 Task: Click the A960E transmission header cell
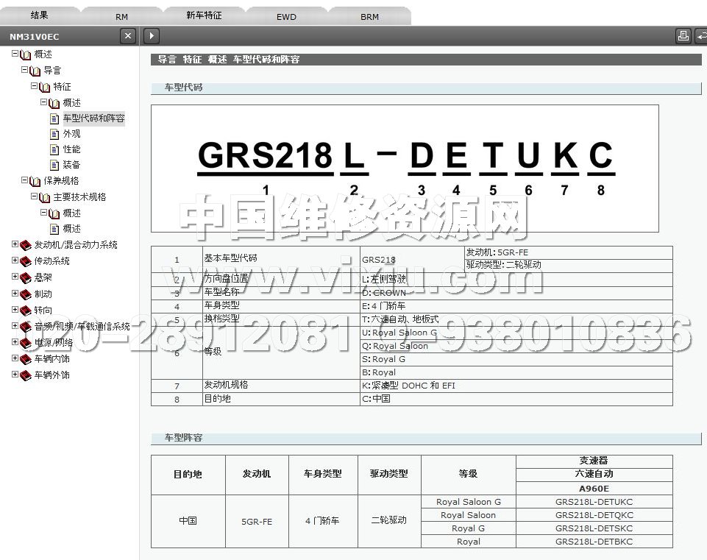[594, 489]
